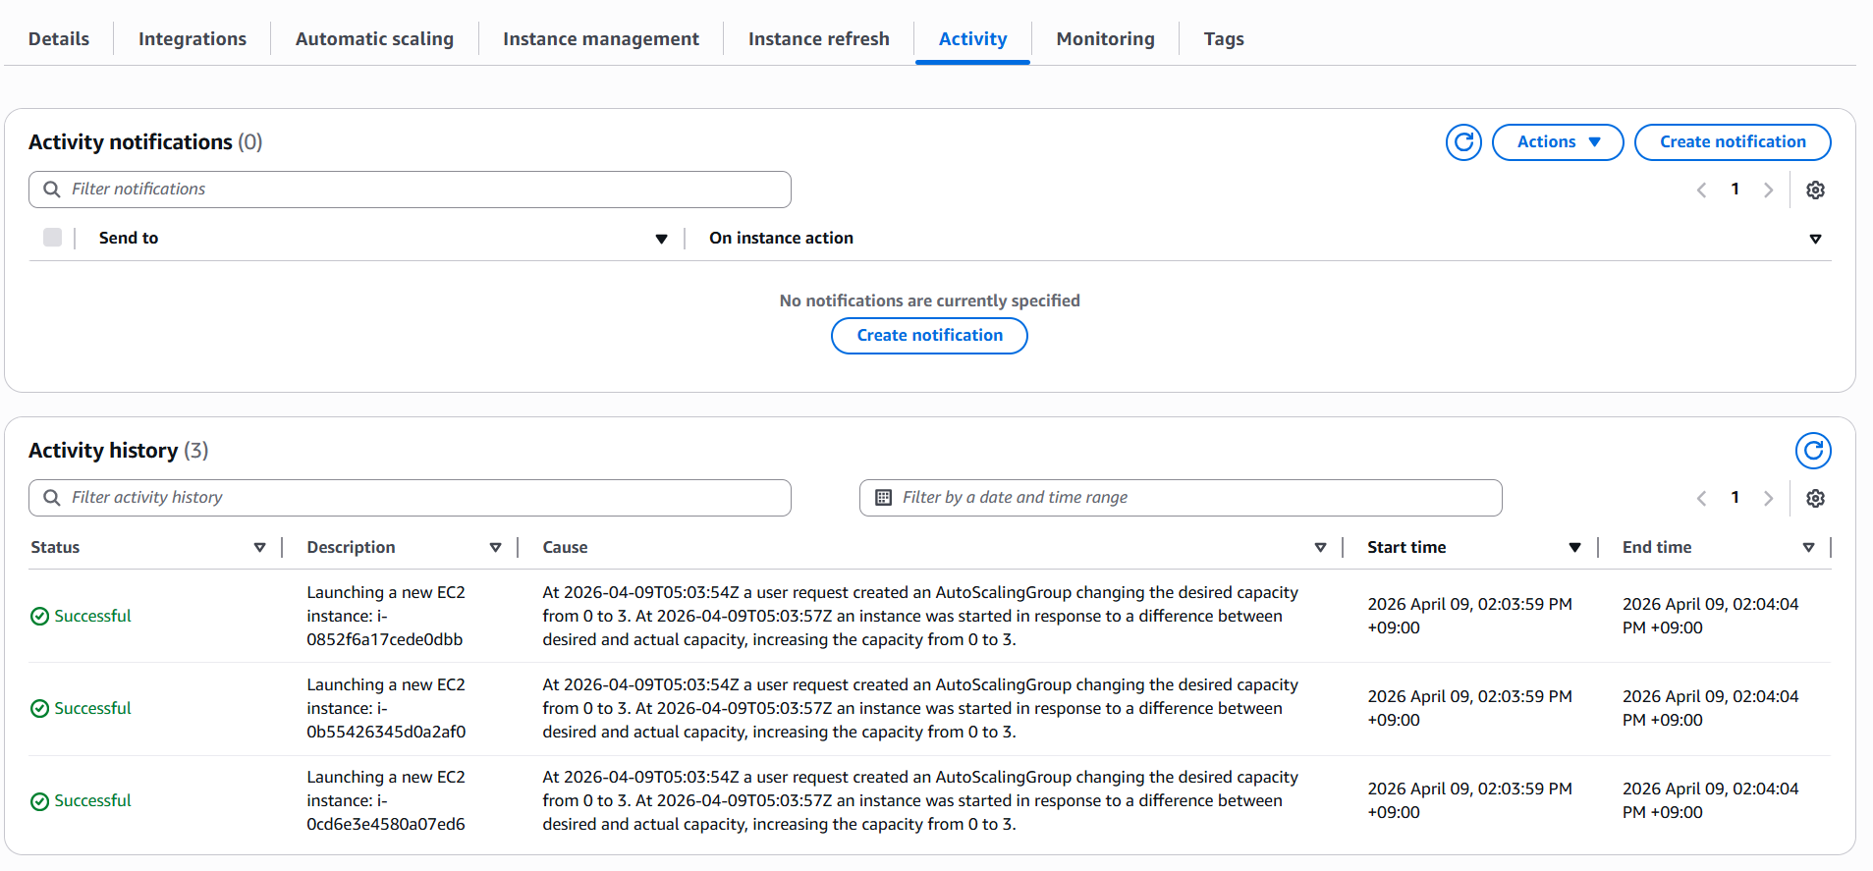Open the Automatic scaling tab
The image size is (1873, 871).
click(x=374, y=39)
